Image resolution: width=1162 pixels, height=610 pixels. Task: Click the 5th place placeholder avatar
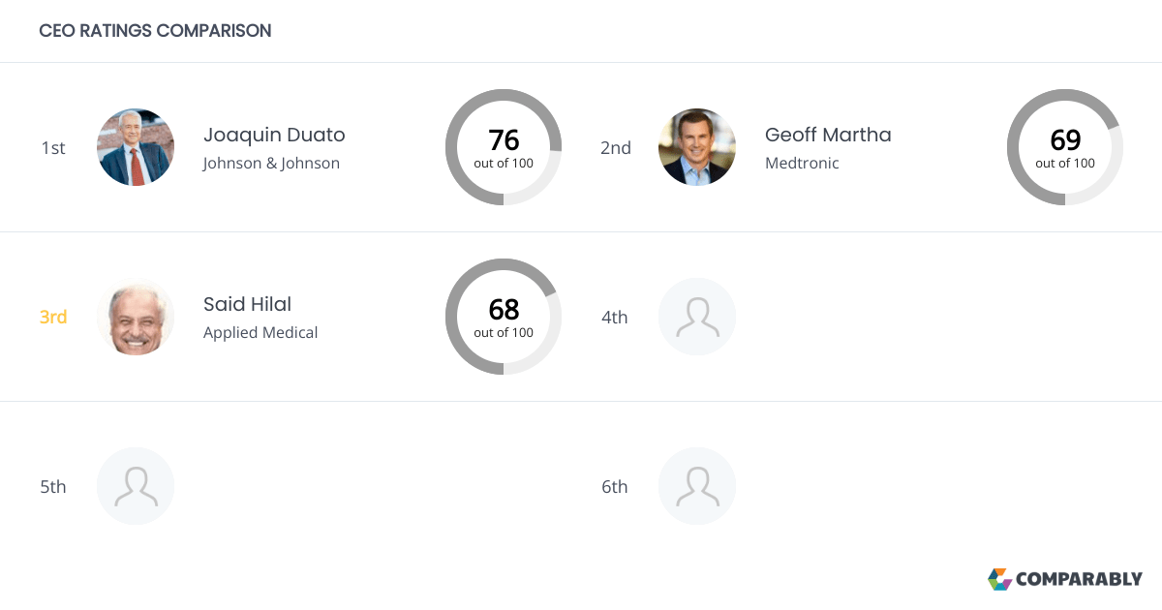pos(136,486)
